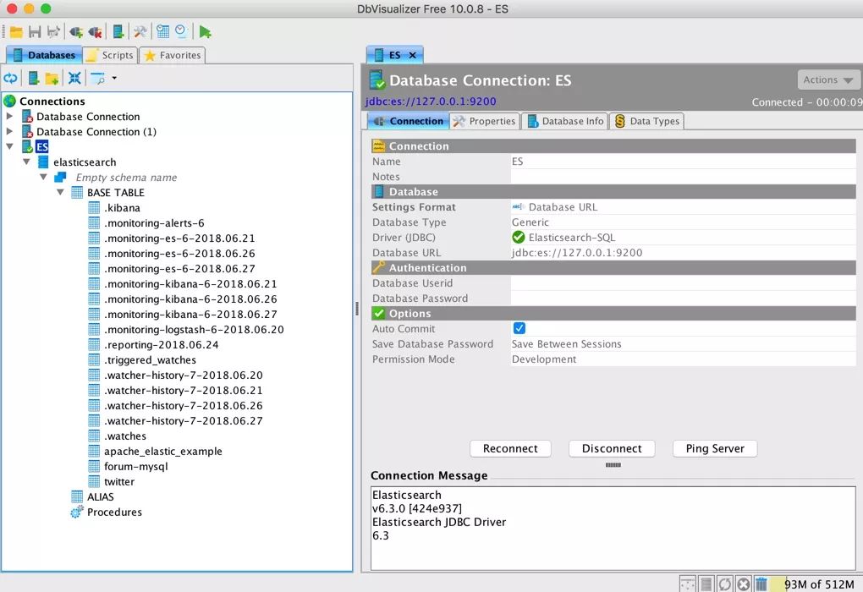
Task: Toggle the Auto Commit checkbox
Action: click(x=519, y=329)
